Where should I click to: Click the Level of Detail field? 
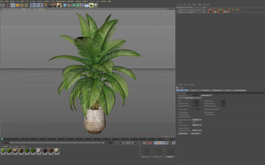pos(196,109)
